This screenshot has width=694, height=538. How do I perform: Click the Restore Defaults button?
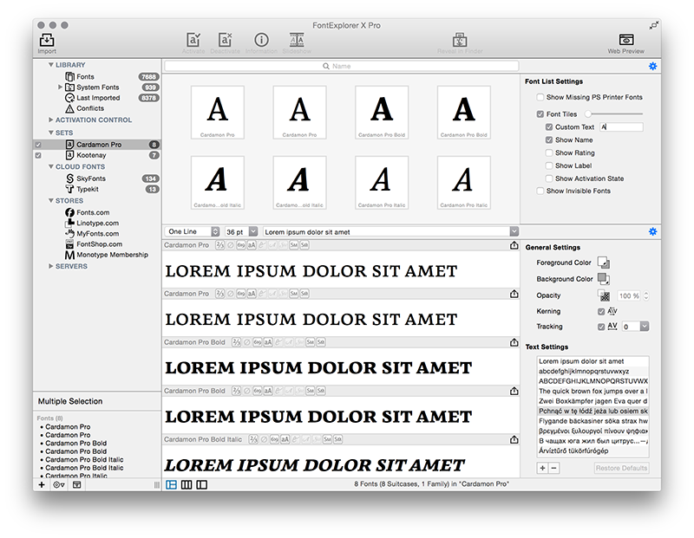[621, 468]
